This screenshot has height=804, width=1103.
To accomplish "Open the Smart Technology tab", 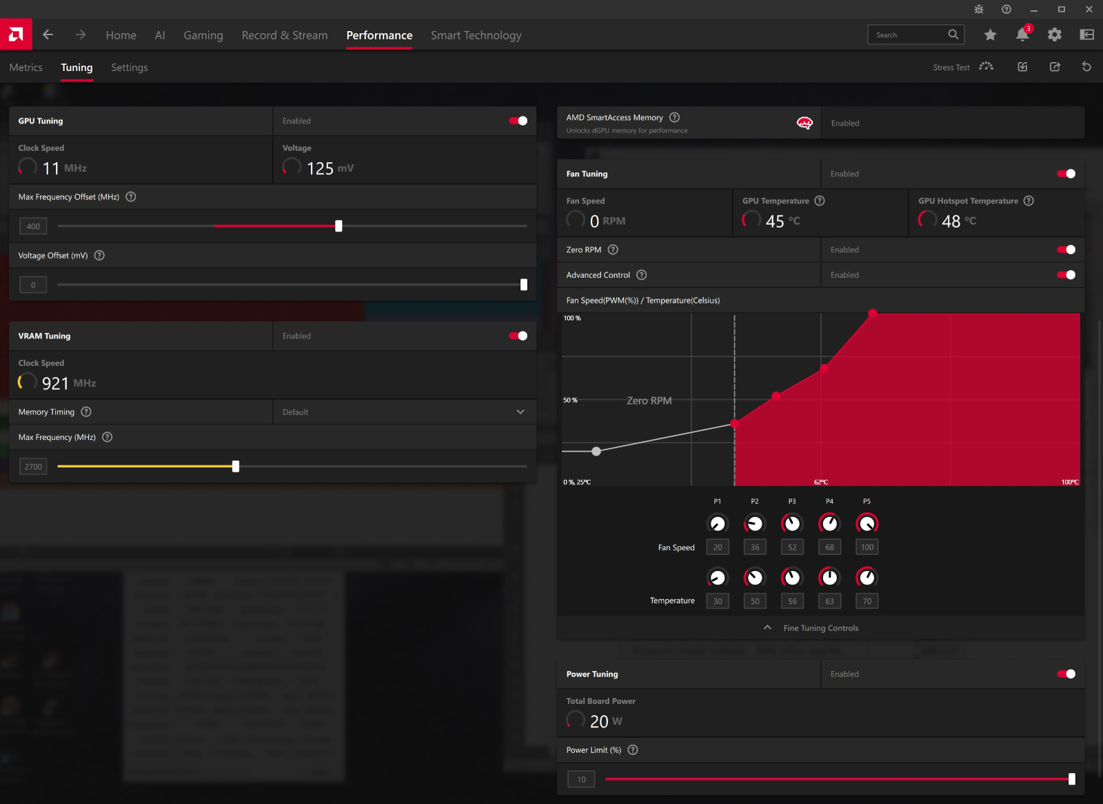I will [476, 35].
